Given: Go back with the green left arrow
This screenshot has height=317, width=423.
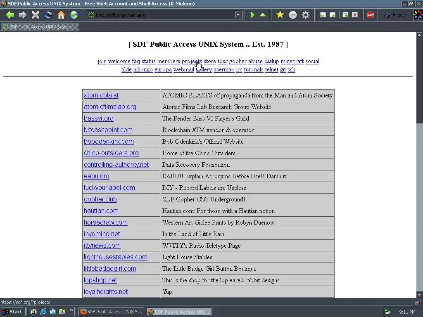Looking at the screenshot, I should pos(10,15).
